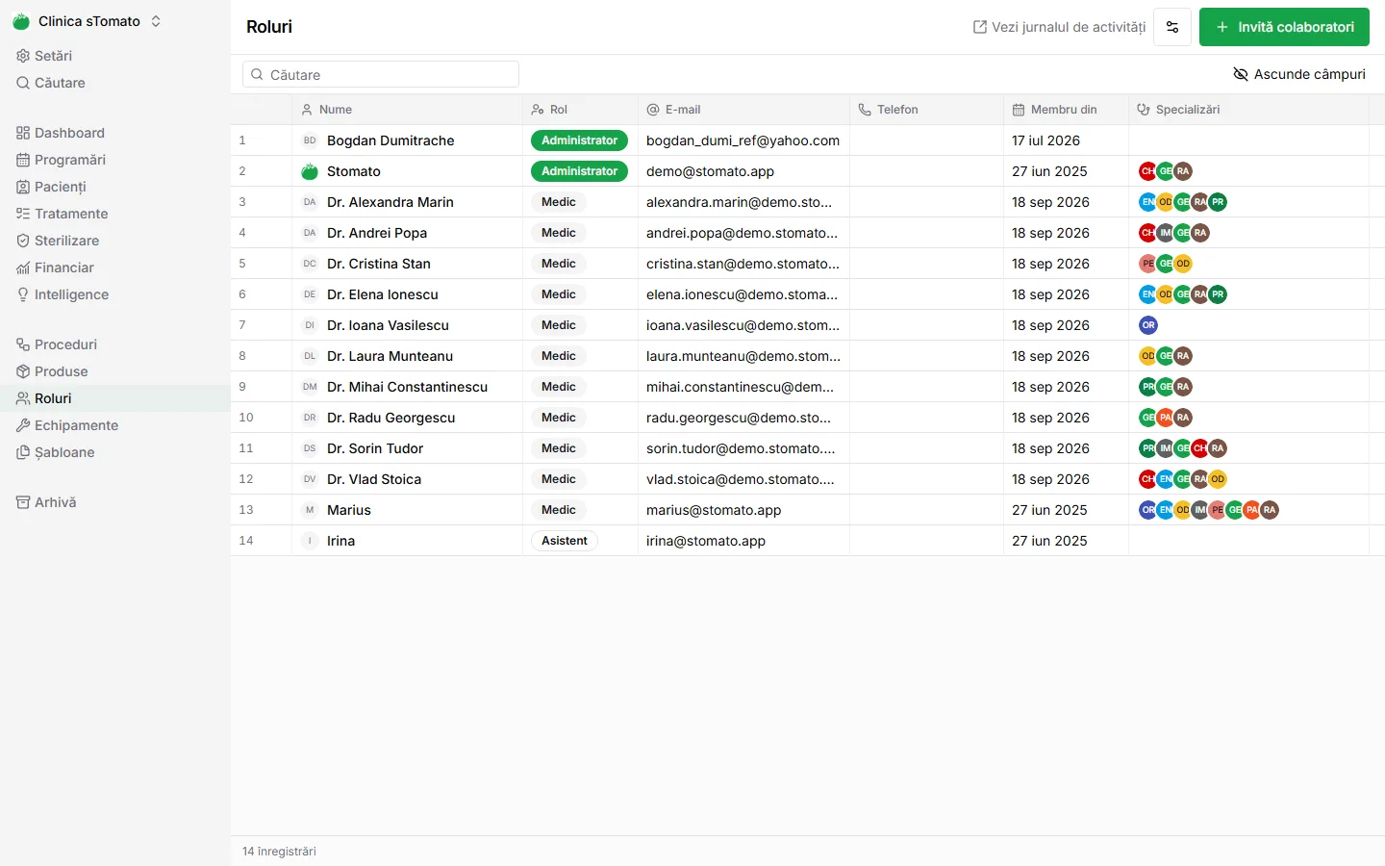Click the Stomato tomato avatar in row 2
The image size is (1385, 866).
[x=310, y=171]
